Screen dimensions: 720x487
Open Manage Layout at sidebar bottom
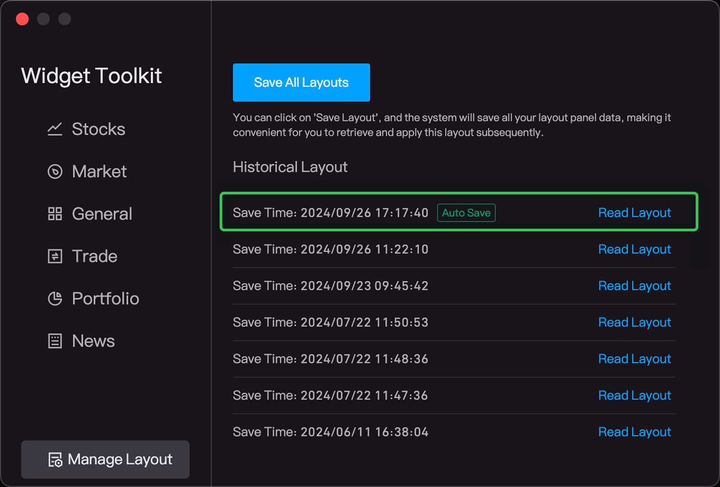(120, 460)
